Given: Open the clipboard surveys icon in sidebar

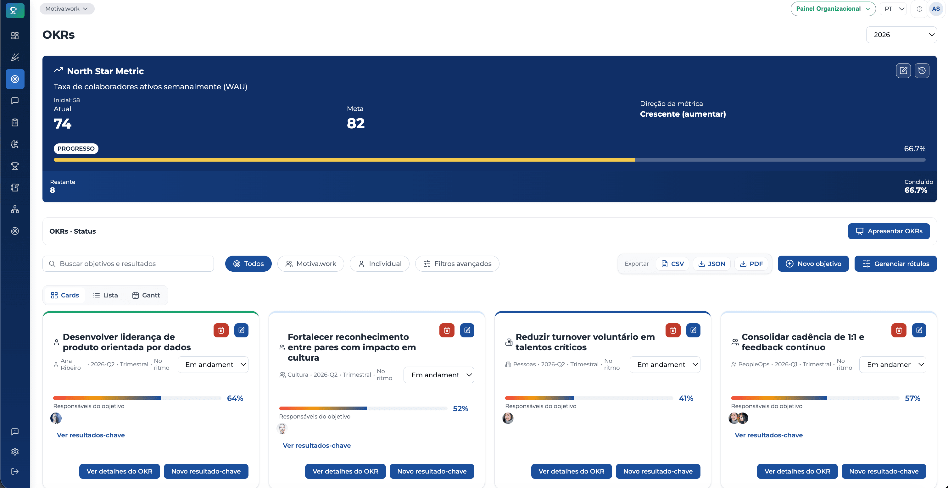Looking at the screenshot, I should pyautogui.click(x=15, y=122).
